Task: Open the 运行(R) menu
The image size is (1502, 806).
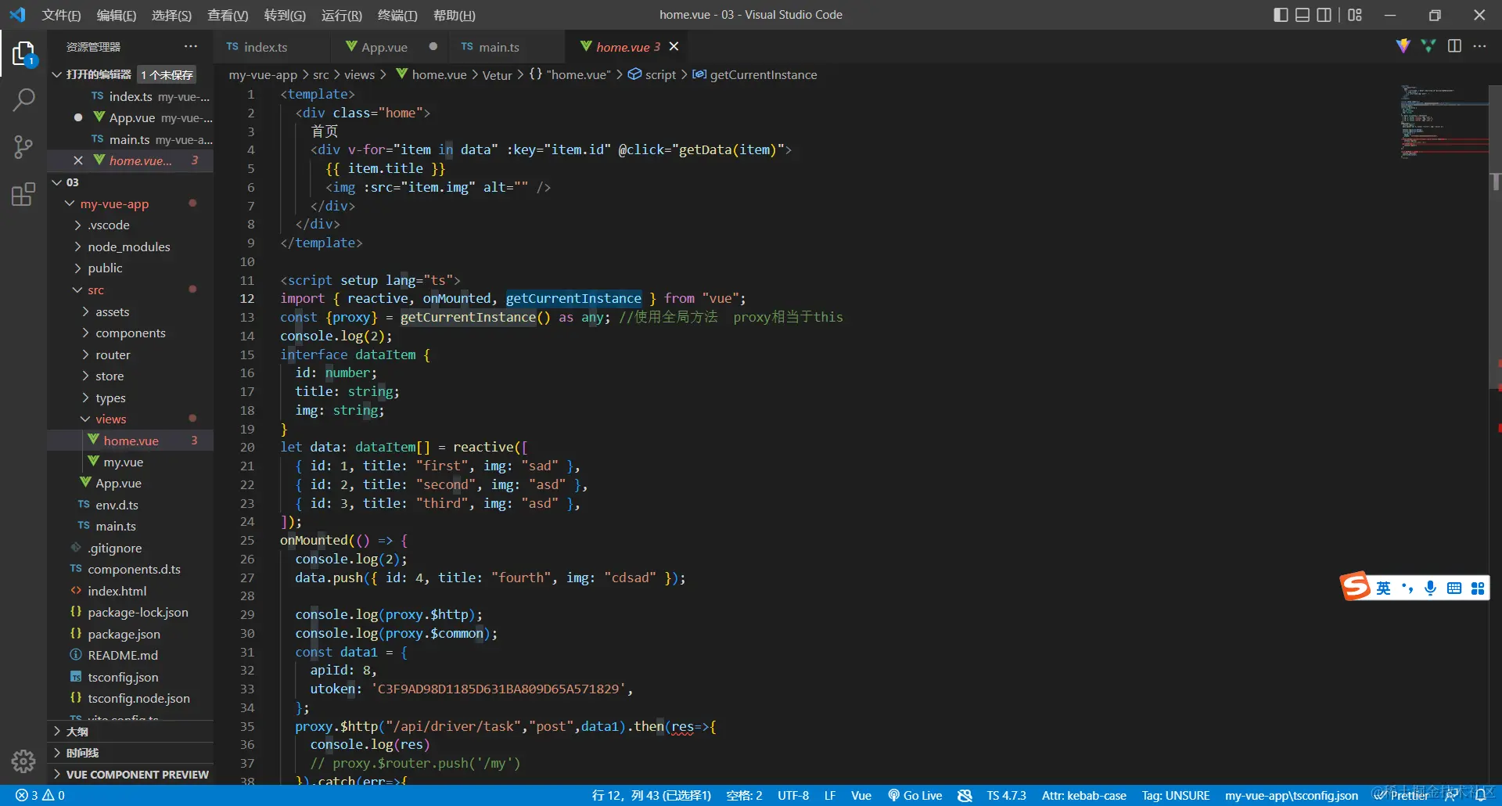Action: click(341, 15)
